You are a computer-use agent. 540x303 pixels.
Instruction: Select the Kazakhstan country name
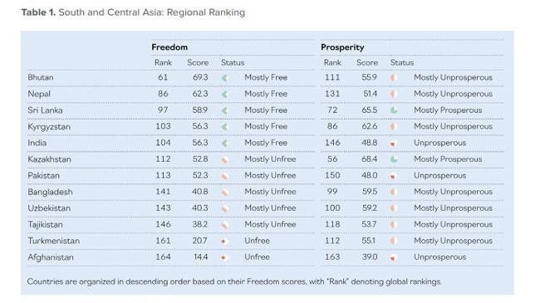coord(49,159)
